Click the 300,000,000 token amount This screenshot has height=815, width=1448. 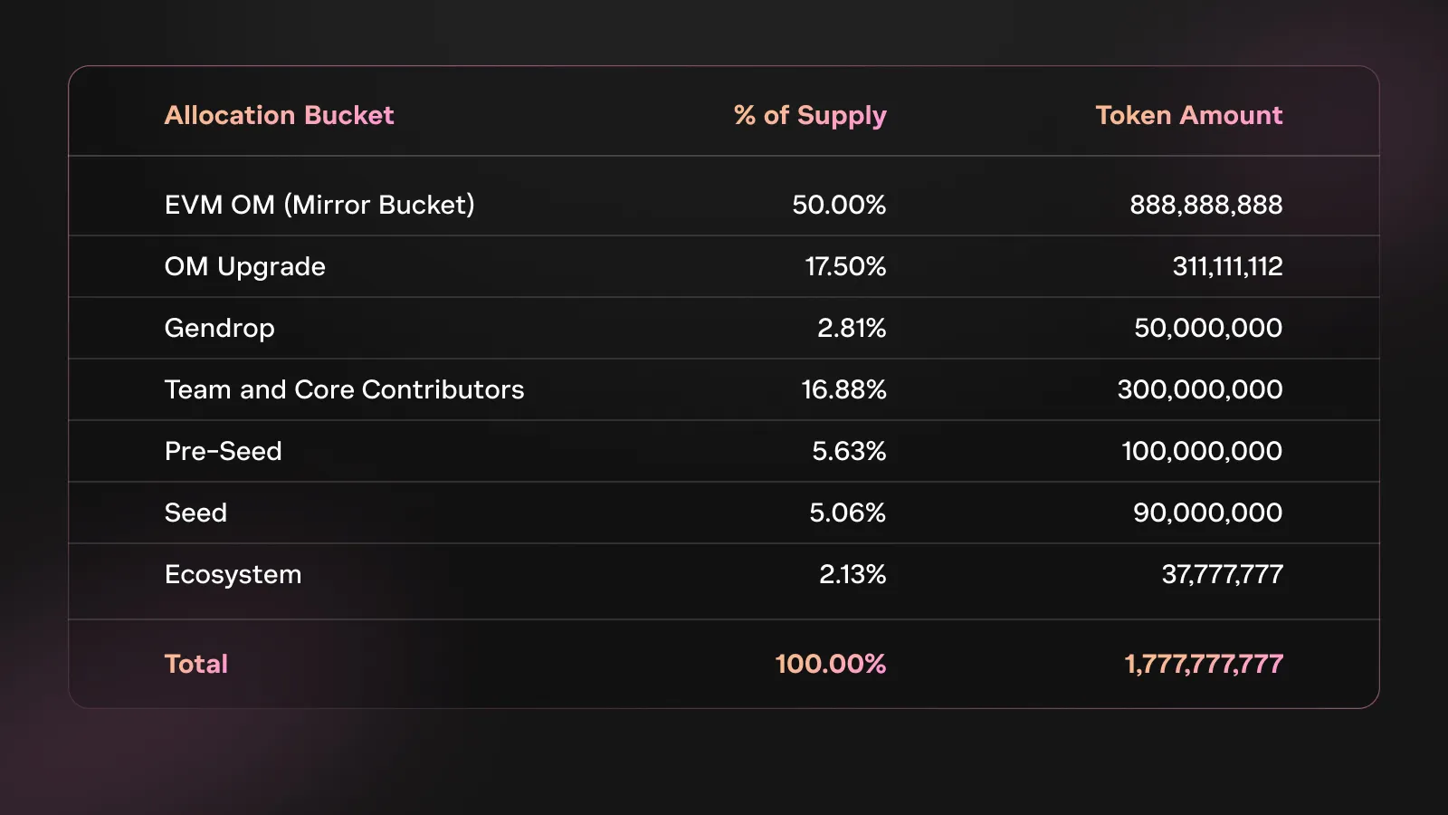1199,389
